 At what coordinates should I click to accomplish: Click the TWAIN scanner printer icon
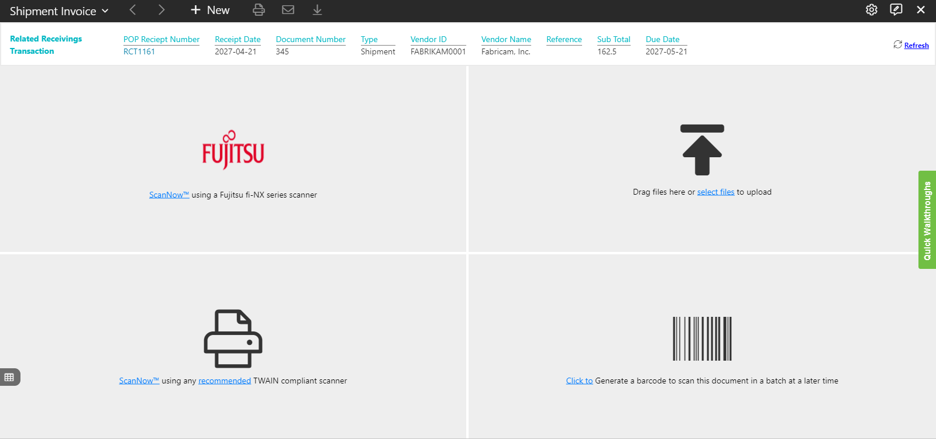pyautogui.click(x=233, y=338)
